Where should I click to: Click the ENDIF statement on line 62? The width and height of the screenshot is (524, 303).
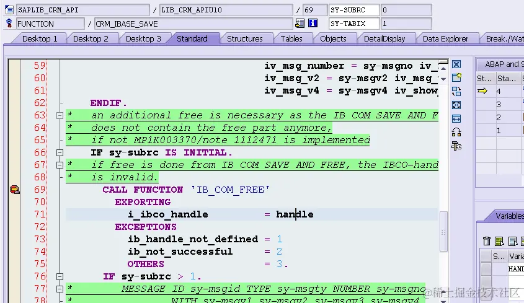(x=109, y=103)
